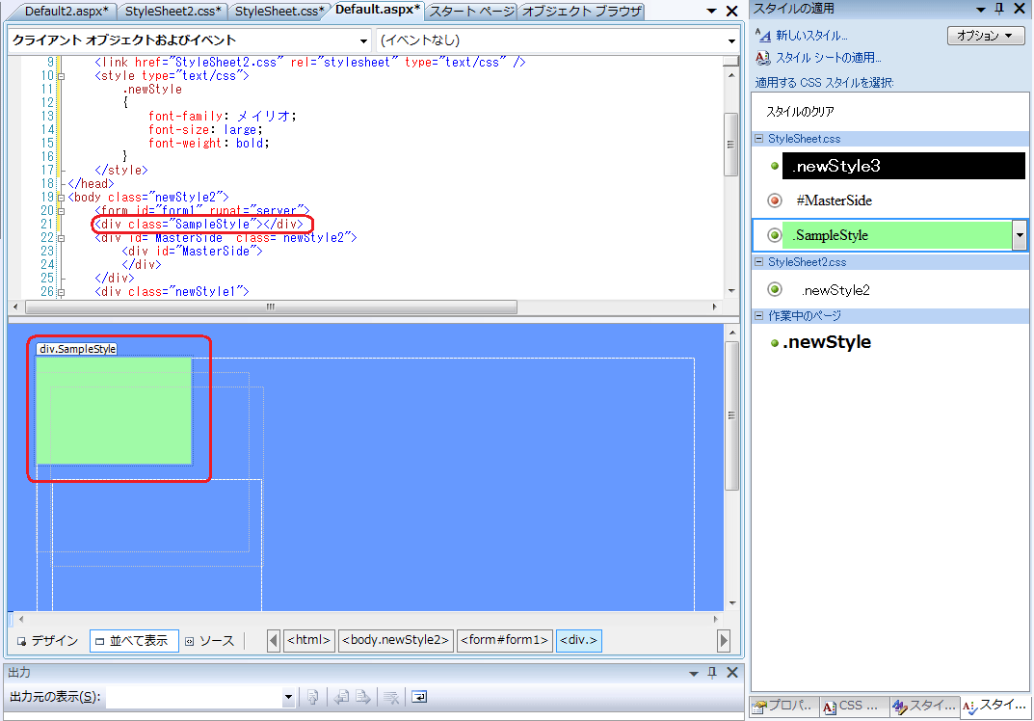
Task: Switch to デザイン view
Action: coord(47,641)
